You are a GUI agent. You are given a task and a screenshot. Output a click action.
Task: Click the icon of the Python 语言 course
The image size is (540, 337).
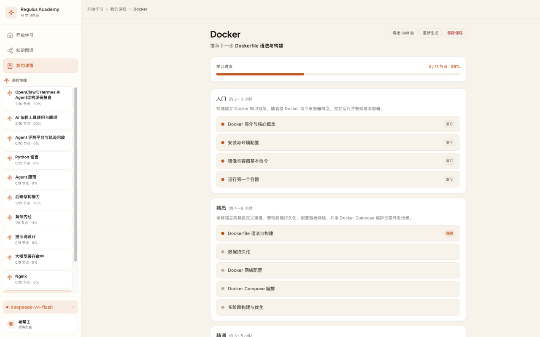(x=10, y=158)
